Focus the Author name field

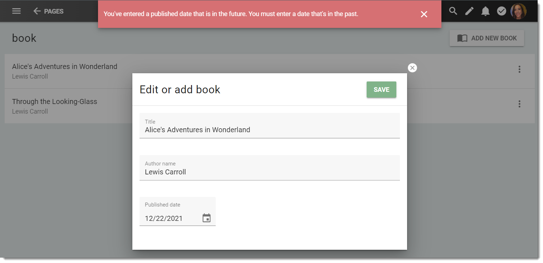(270, 168)
